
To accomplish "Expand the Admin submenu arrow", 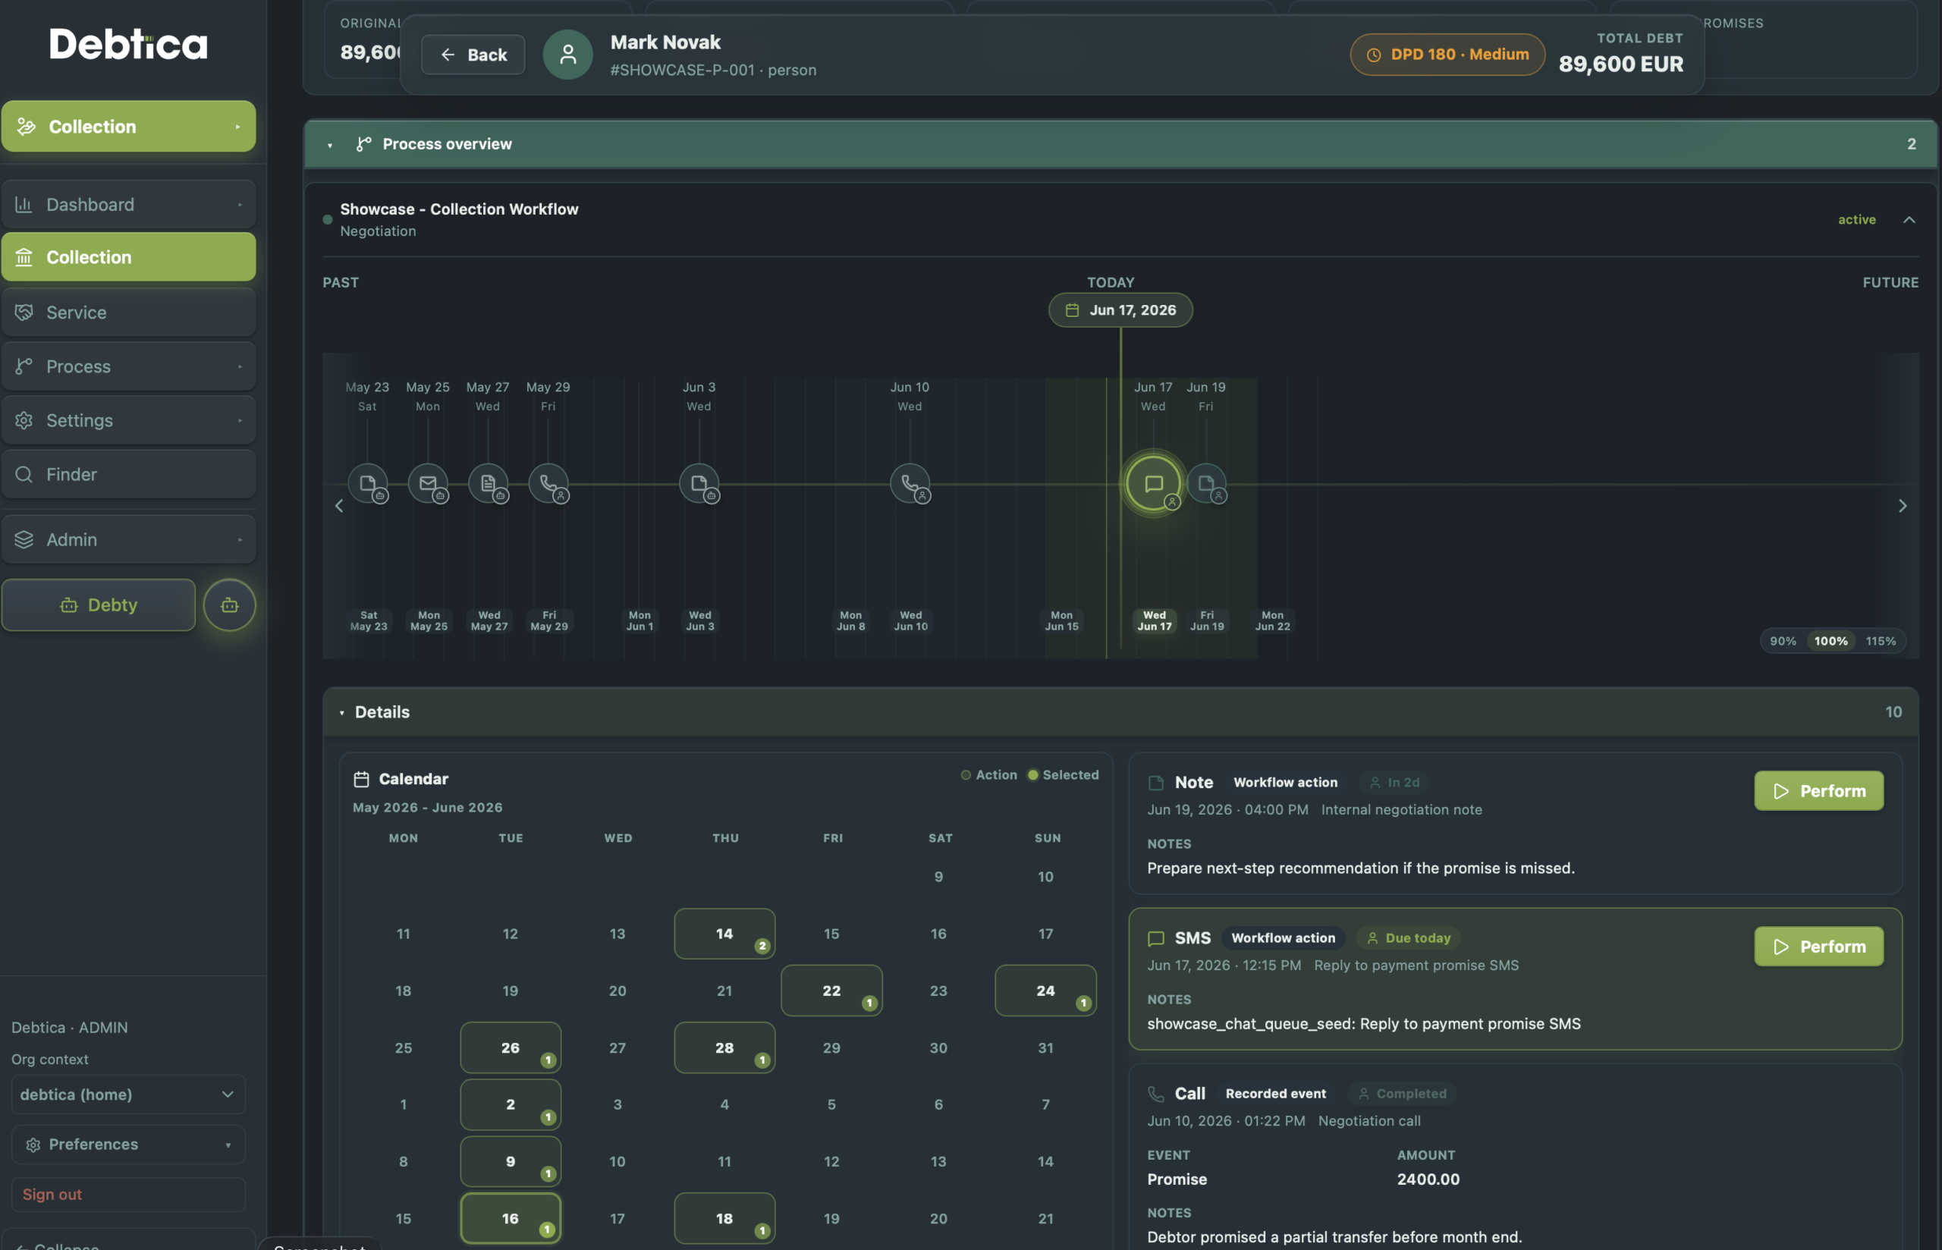I will tap(240, 540).
